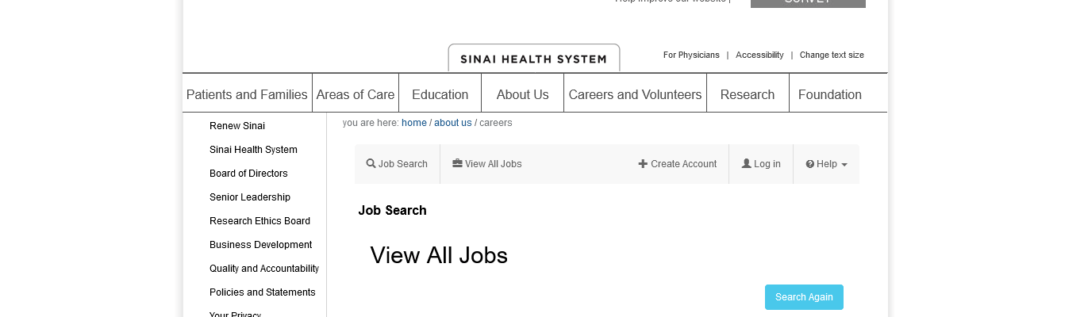Click the Change text size link

click(832, 55)
